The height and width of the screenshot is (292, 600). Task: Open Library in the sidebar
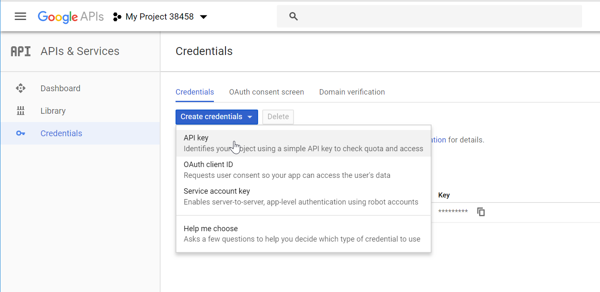pos(80,111)
